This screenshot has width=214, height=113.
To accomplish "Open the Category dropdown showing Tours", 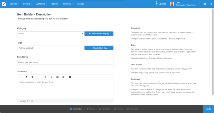I will [x=51, y=34].
